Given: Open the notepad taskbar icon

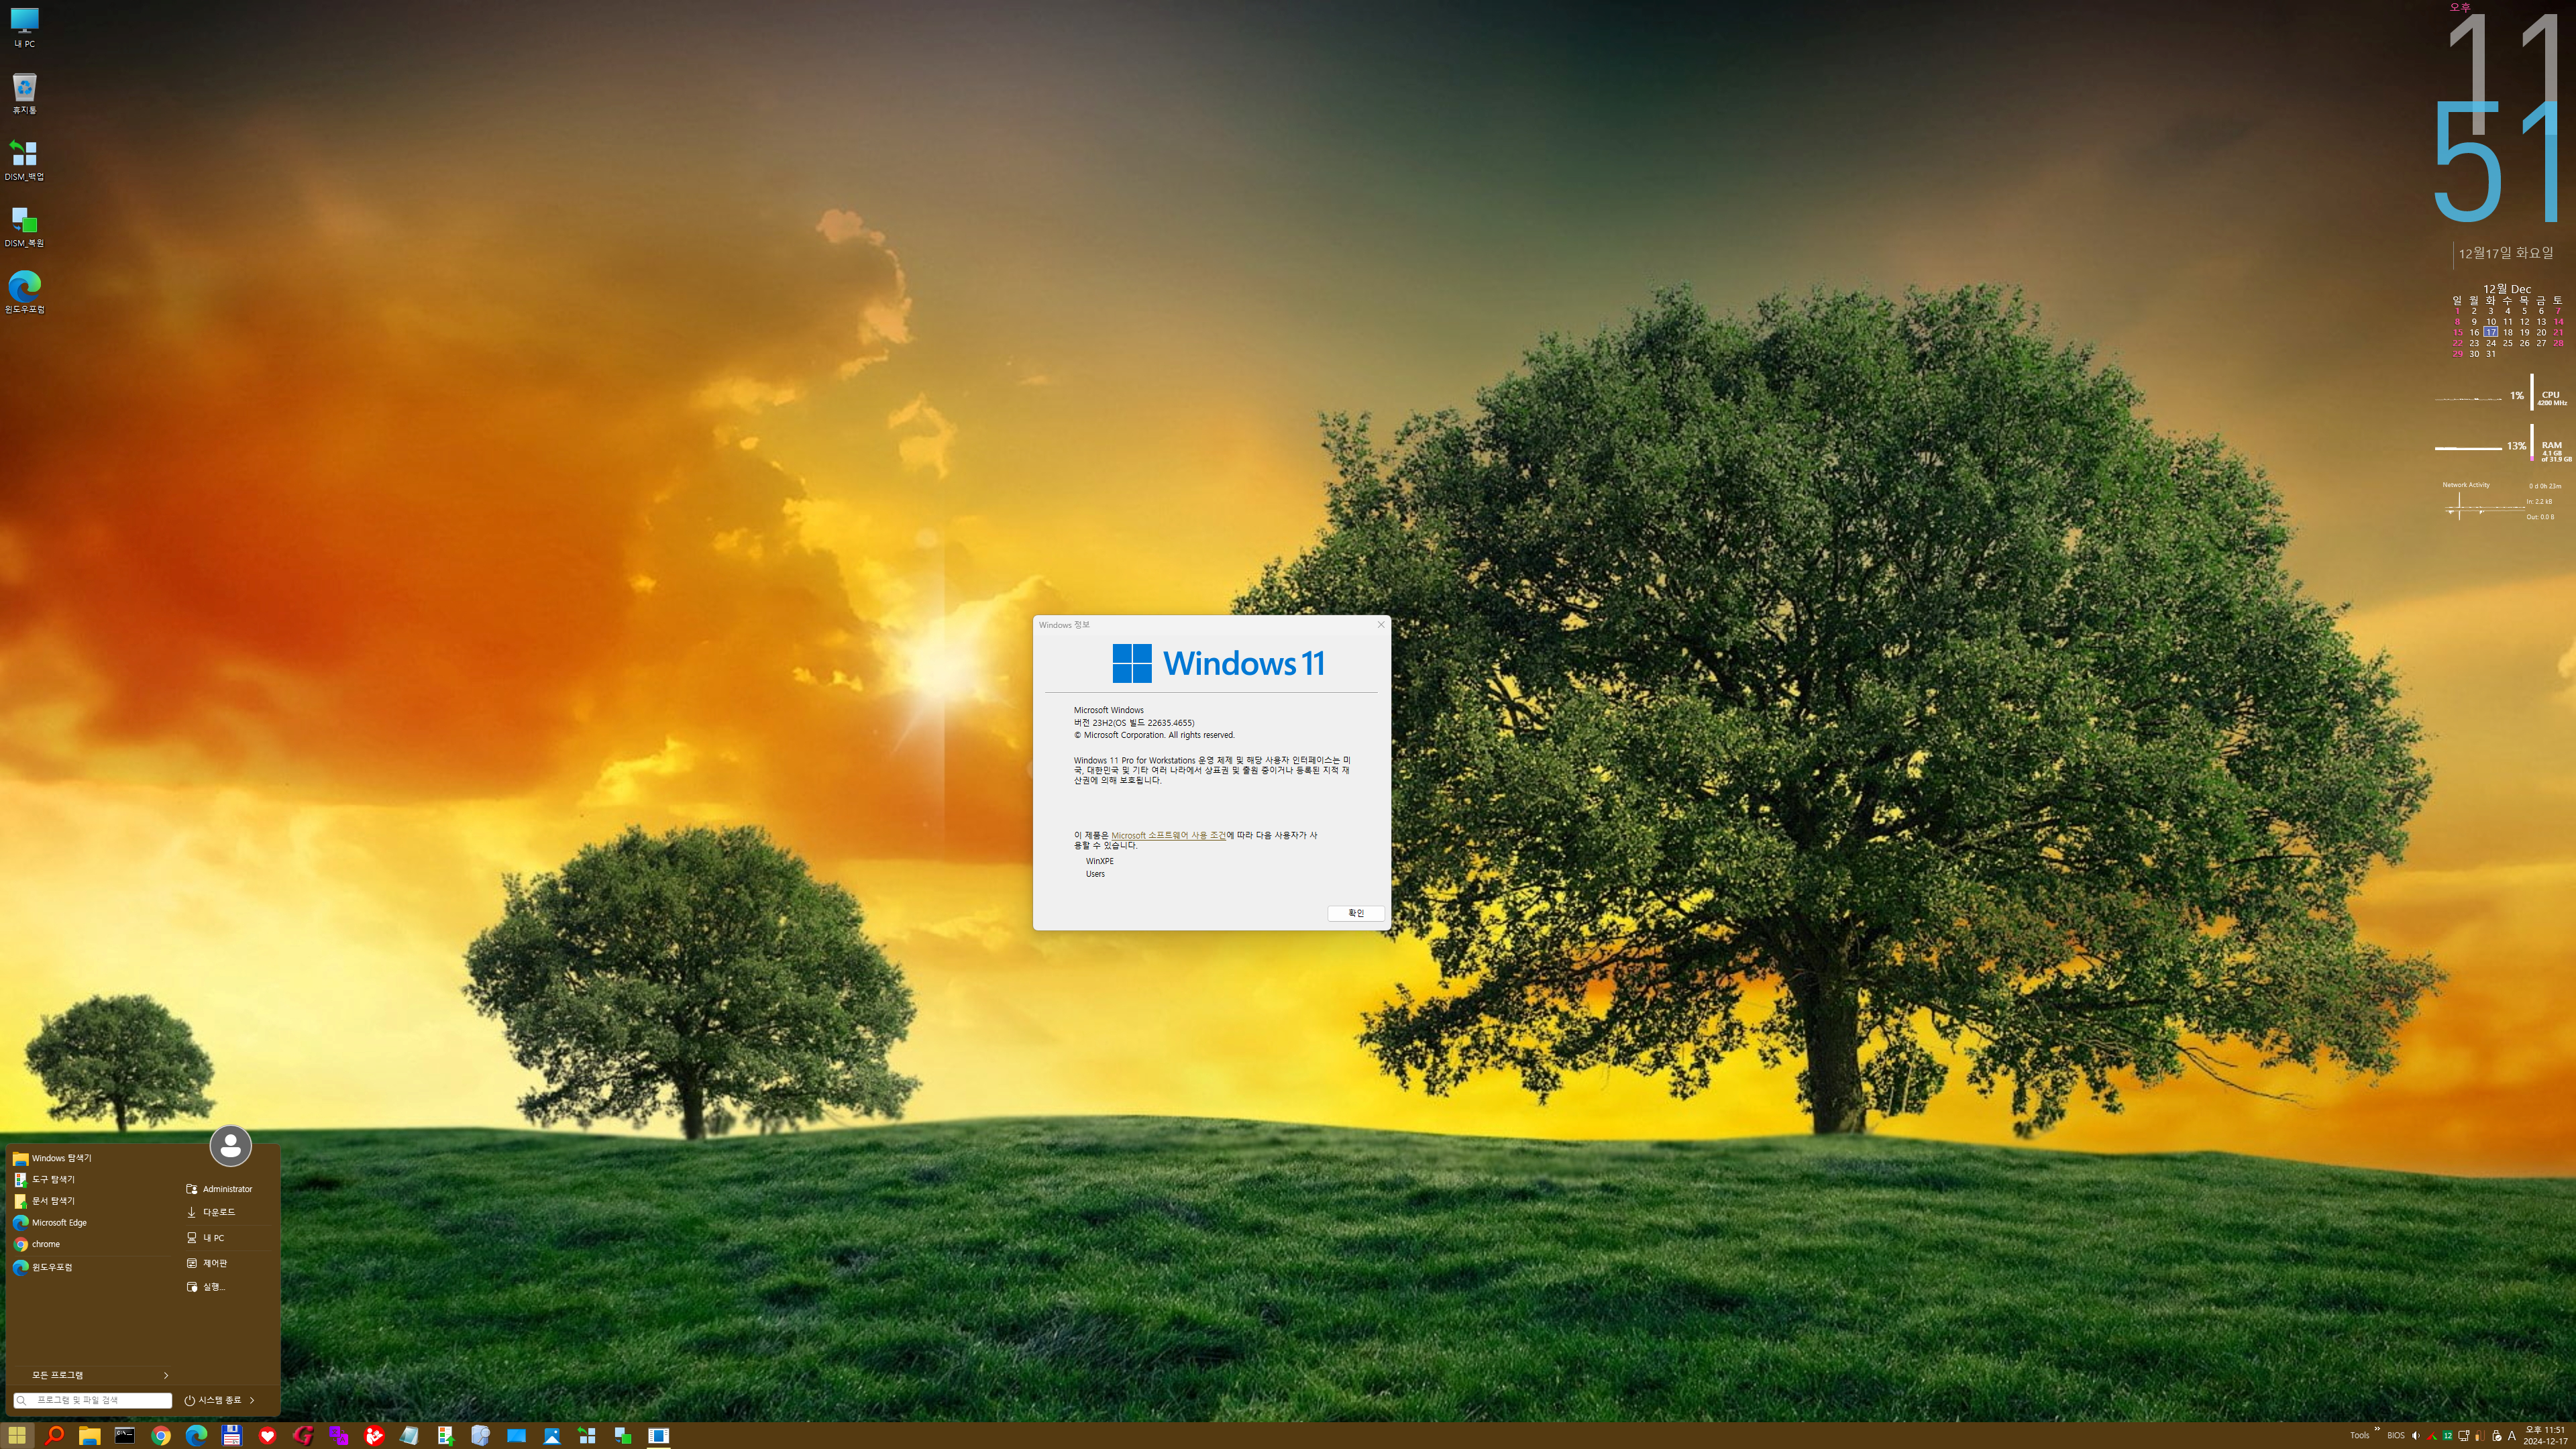Looking at the screenshot, I should 409,1435.
